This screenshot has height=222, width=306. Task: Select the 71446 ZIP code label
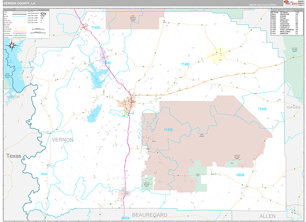click(x=185, y=64)
